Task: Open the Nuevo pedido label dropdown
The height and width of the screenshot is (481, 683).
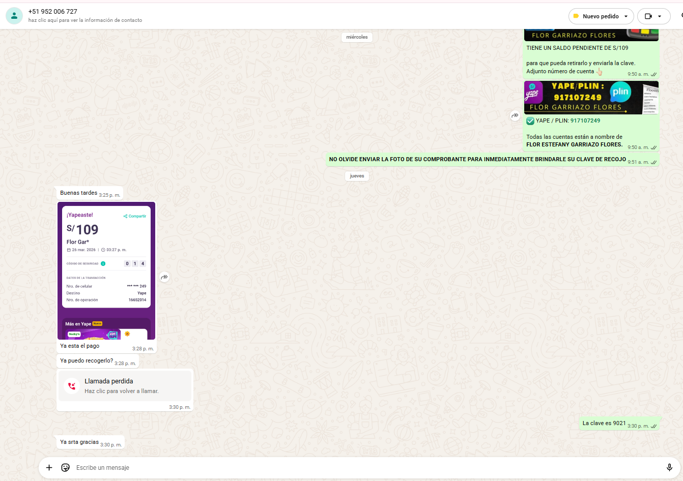Action: click(625, 16)
